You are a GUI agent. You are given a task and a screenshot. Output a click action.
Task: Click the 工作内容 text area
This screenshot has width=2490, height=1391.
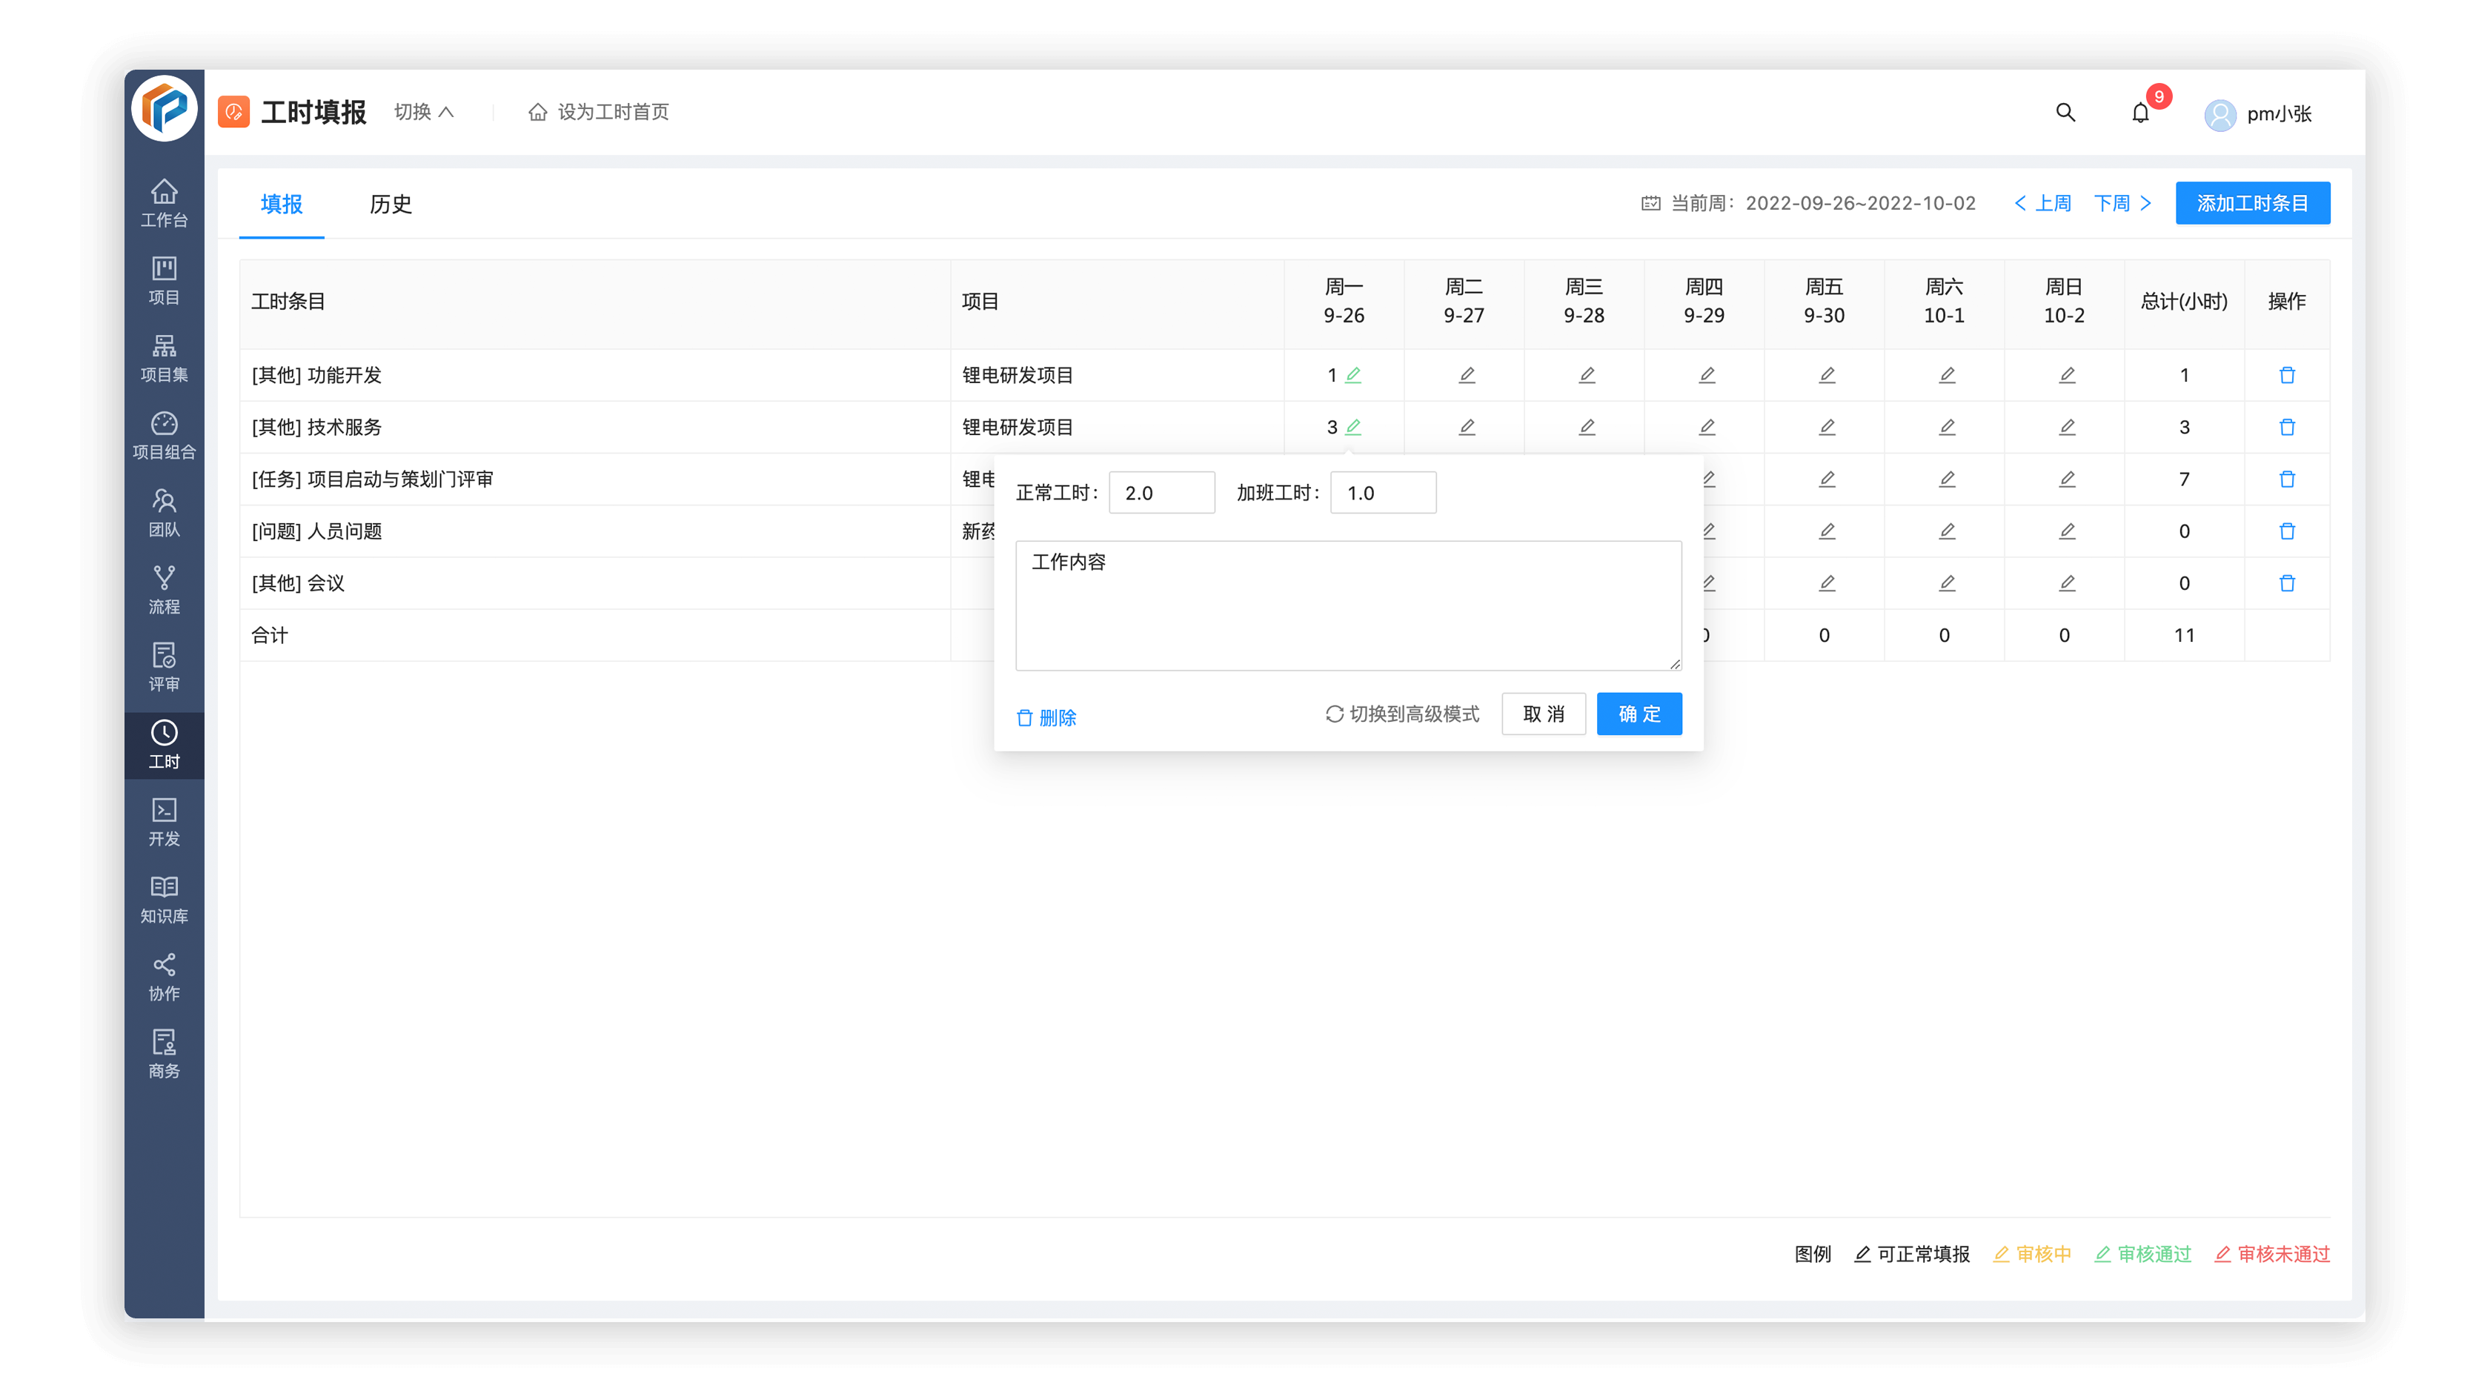coord(1347,605)
